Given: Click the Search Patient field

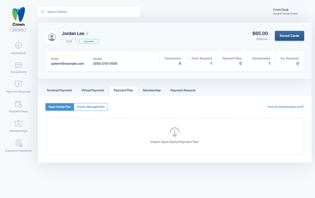Looking at the screenshot, I should point(89,12).
